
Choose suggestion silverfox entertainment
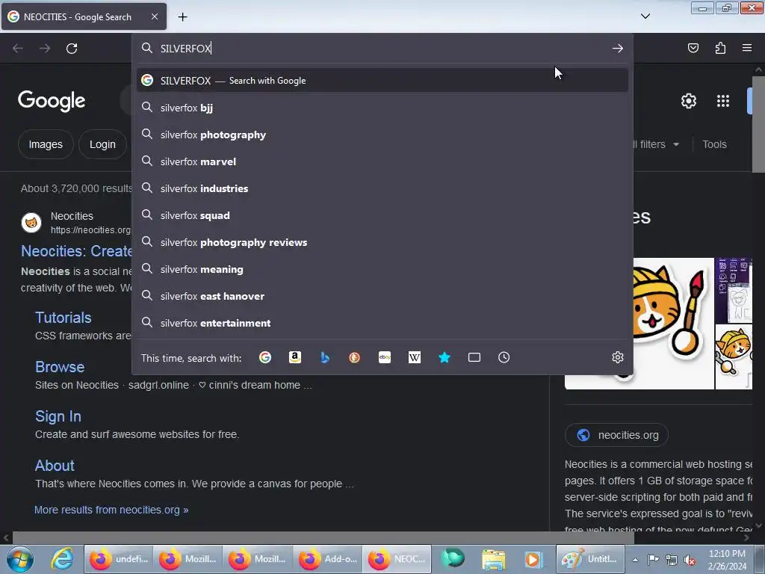pyautogui.click(x=382, y=323)
